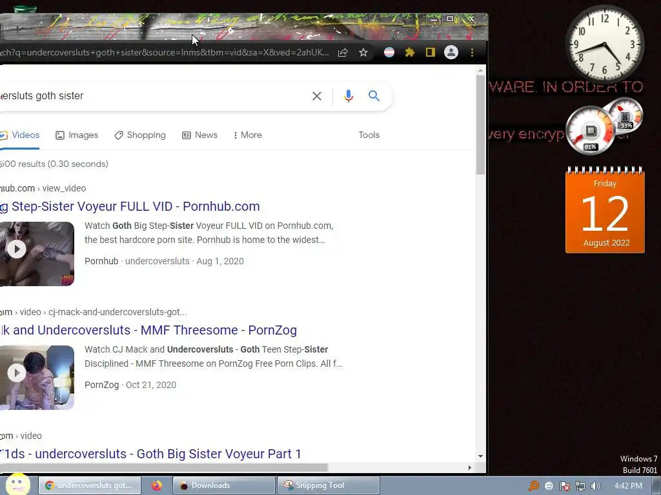
Task: Close the Chrome window
Action: coord(471,19)
